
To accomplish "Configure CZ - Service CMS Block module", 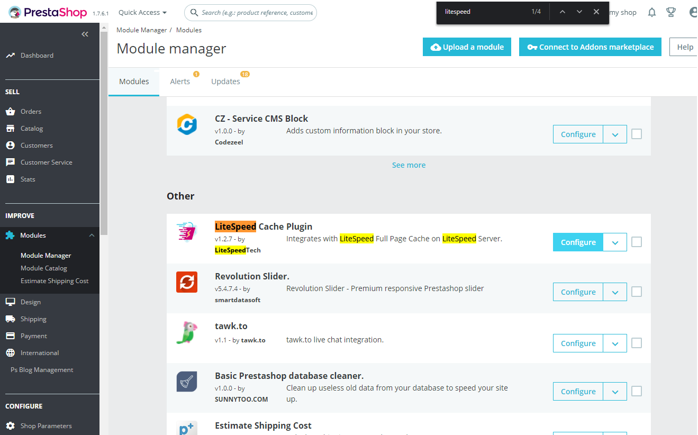I will [578, 134].
